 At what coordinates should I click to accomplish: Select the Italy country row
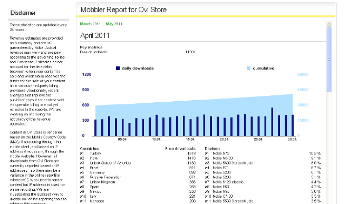pyautogui.click(x=138, y=196)
